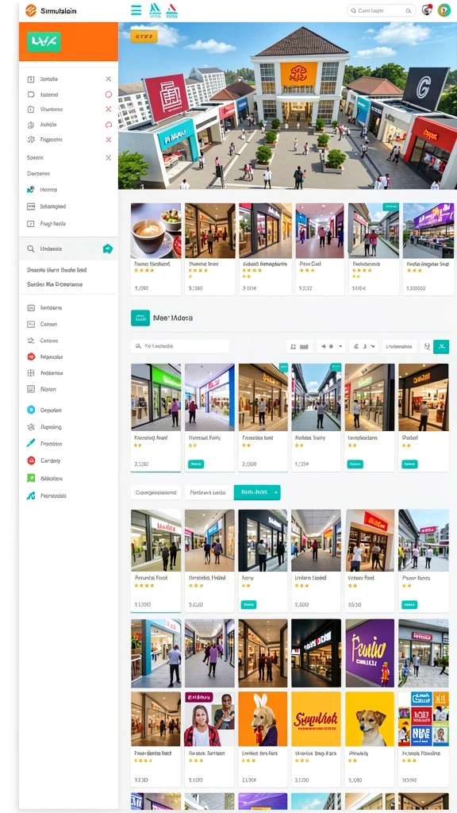Open the orange-green user avatar in header

pyautogui.click(x=444, y=10)
